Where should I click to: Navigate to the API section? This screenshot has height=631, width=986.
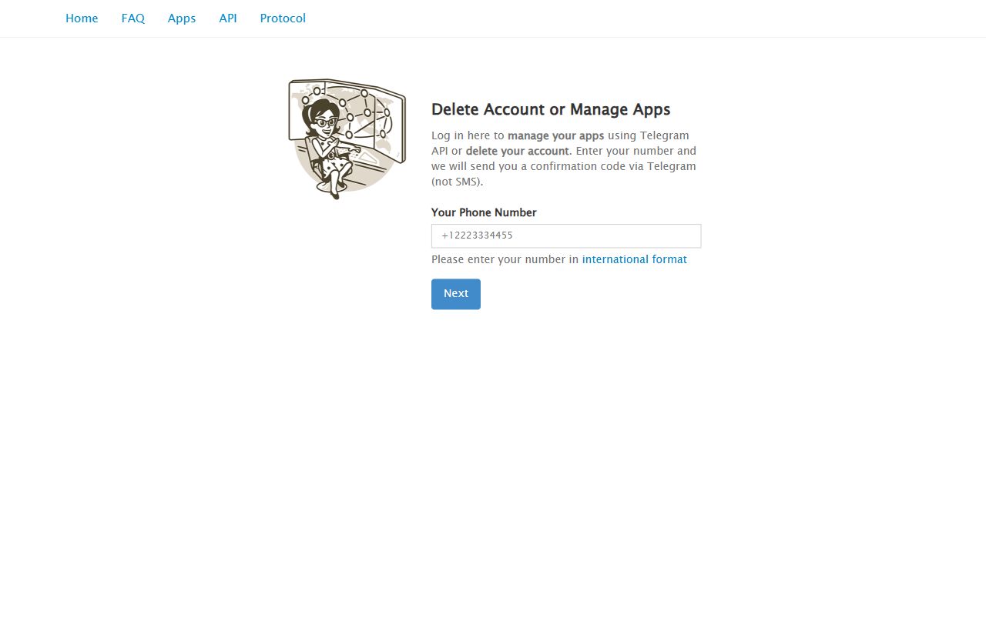click(228, 18)
